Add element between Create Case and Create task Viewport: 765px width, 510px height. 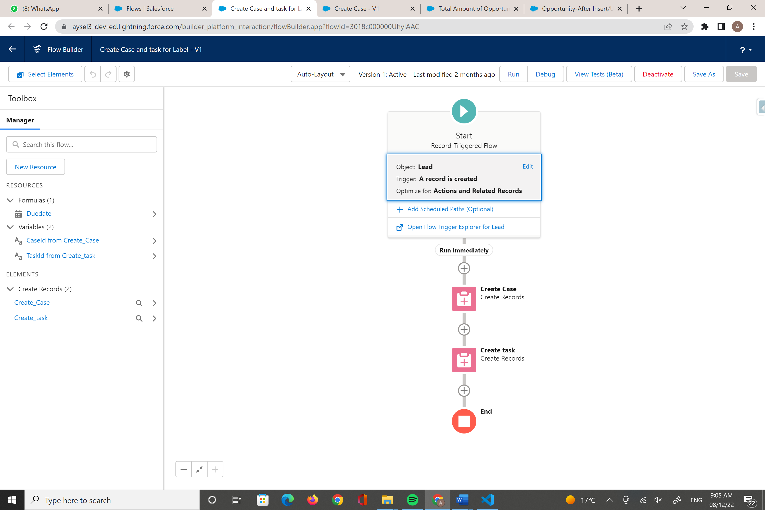464,329
